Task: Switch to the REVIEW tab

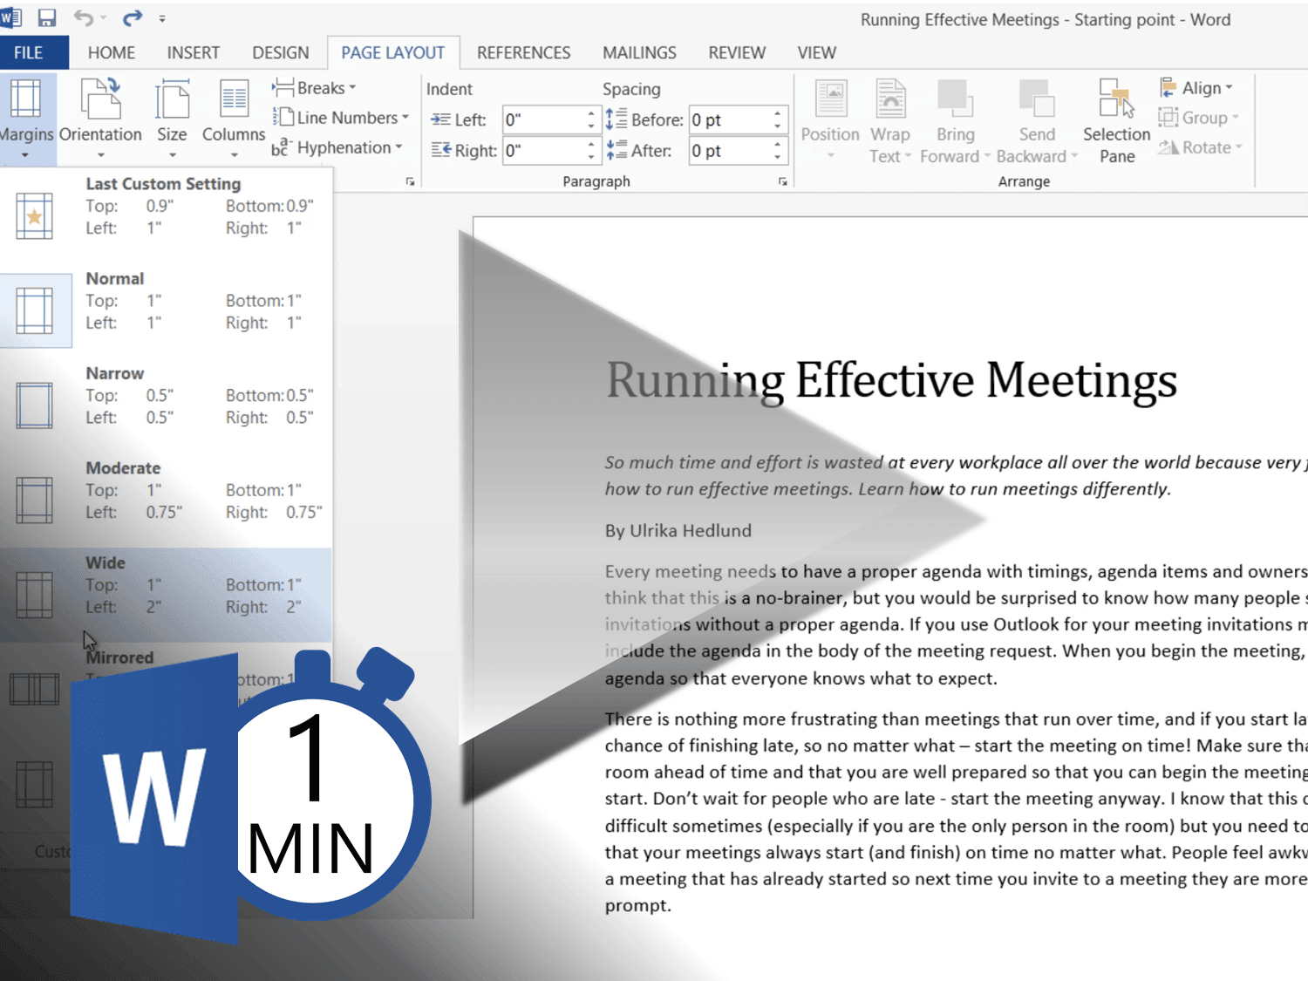Action: tap(737, 52)
